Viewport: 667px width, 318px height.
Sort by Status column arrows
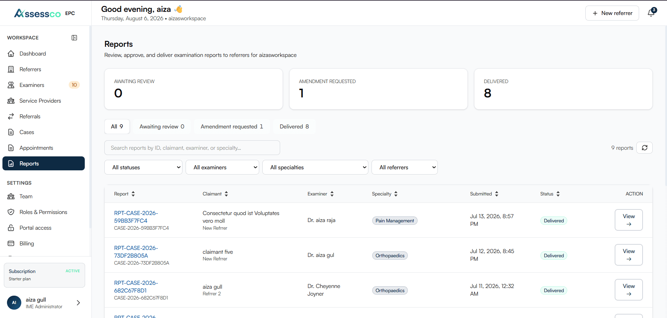[558, 194]
